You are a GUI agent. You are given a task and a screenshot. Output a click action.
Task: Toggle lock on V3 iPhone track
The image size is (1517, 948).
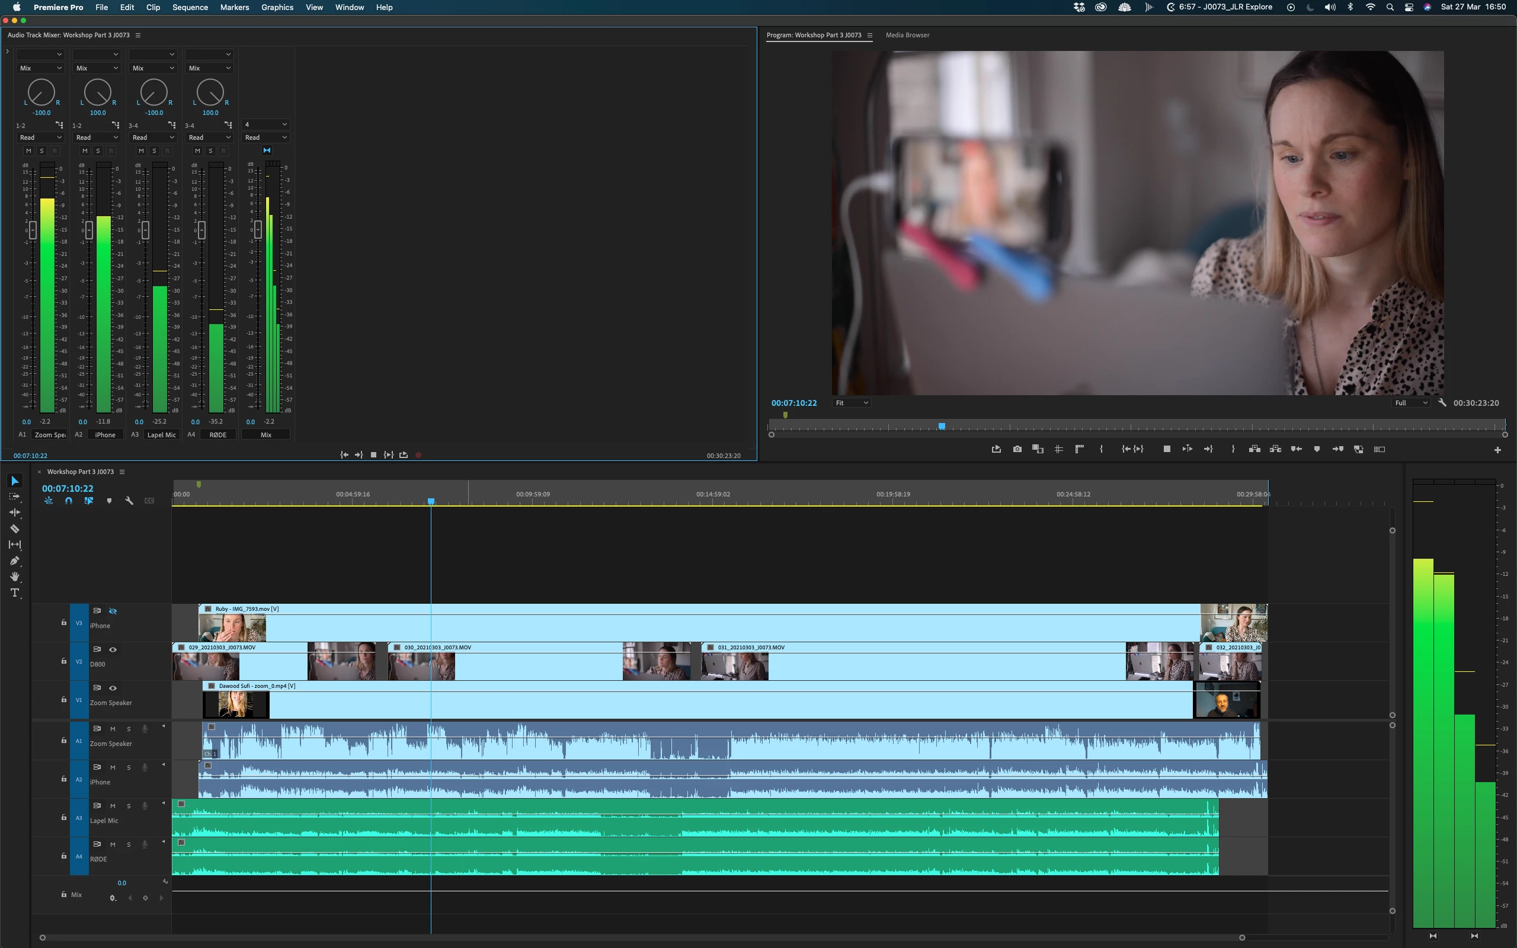coord(63,623)
